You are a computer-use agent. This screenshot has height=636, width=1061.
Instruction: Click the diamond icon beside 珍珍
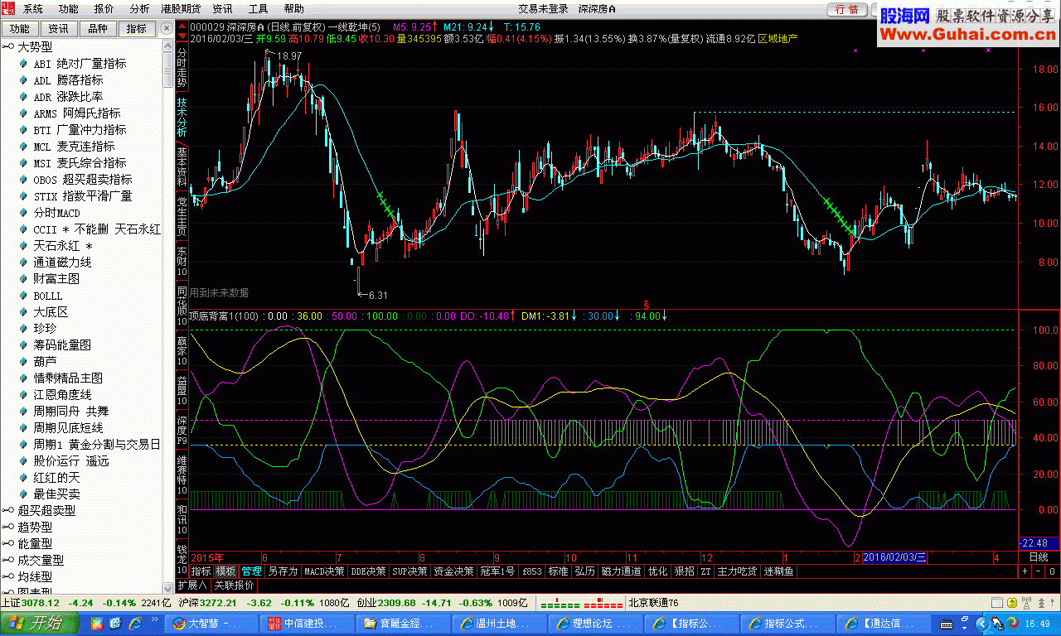pos(23,329)
